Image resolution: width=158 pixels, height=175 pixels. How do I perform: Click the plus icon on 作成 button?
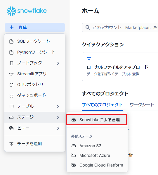[x=12, y=27]
